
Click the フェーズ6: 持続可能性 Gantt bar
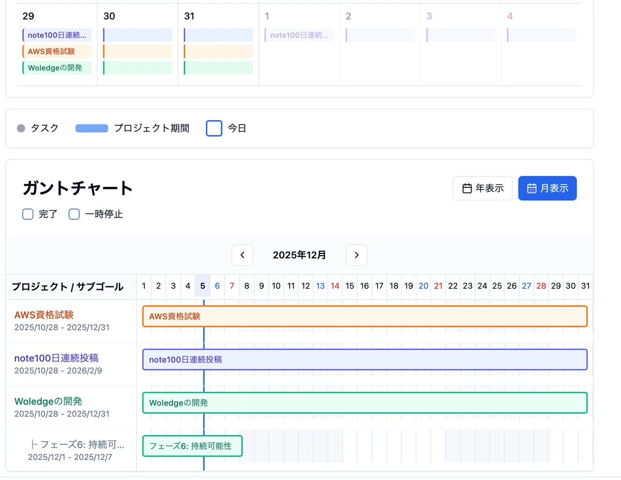192,446
